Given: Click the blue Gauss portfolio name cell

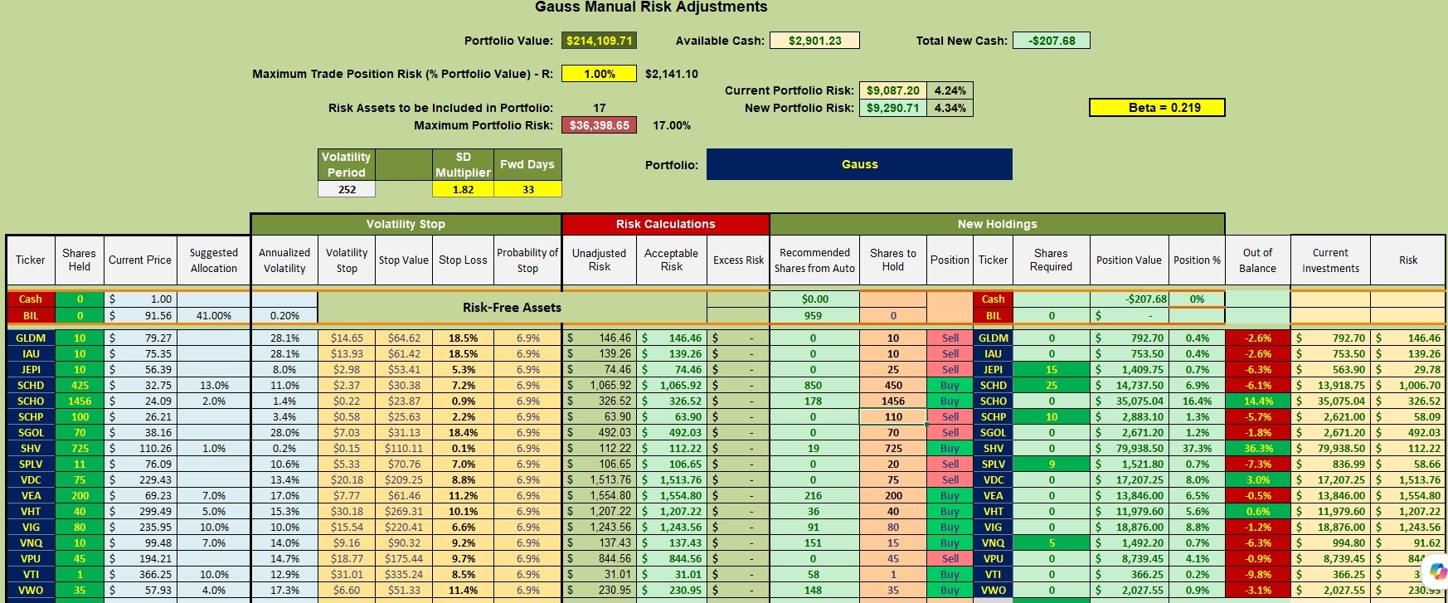Looking at the screenshot, I should tap(859, 164).
